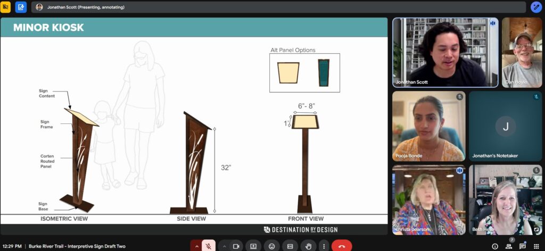This screenshot has height=251, width=545.
Task: Expand audio settings arrow beside microphone
Action: click(196, 246)
